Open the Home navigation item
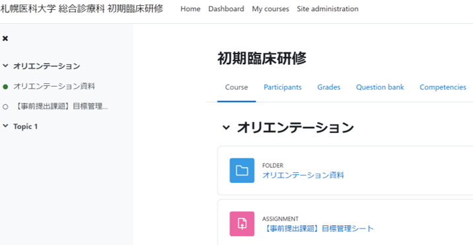Viewport: 473px width, 245px height. pyautogui.click(x=190, y=9)
